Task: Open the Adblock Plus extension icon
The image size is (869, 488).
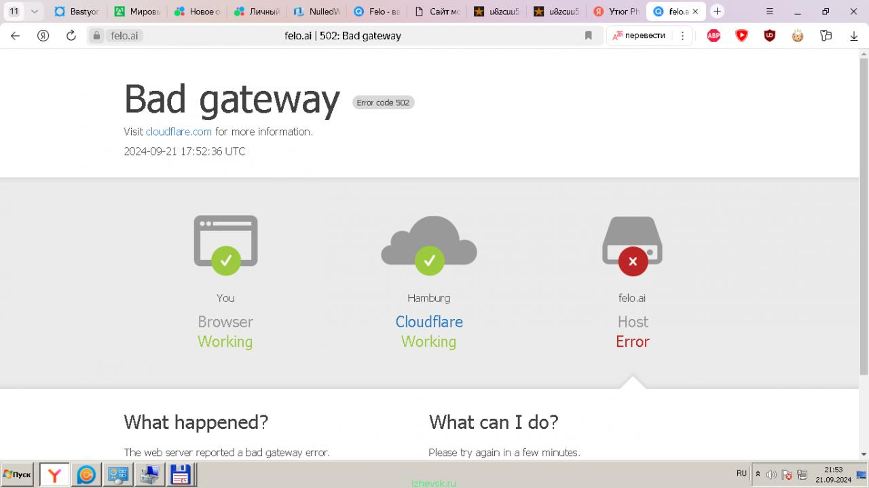Action: [x=714, y=35]
